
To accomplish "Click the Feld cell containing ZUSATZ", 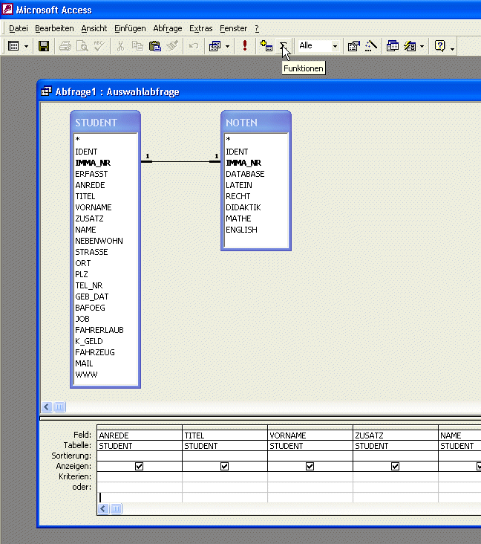I will click(x=396, y=435).
